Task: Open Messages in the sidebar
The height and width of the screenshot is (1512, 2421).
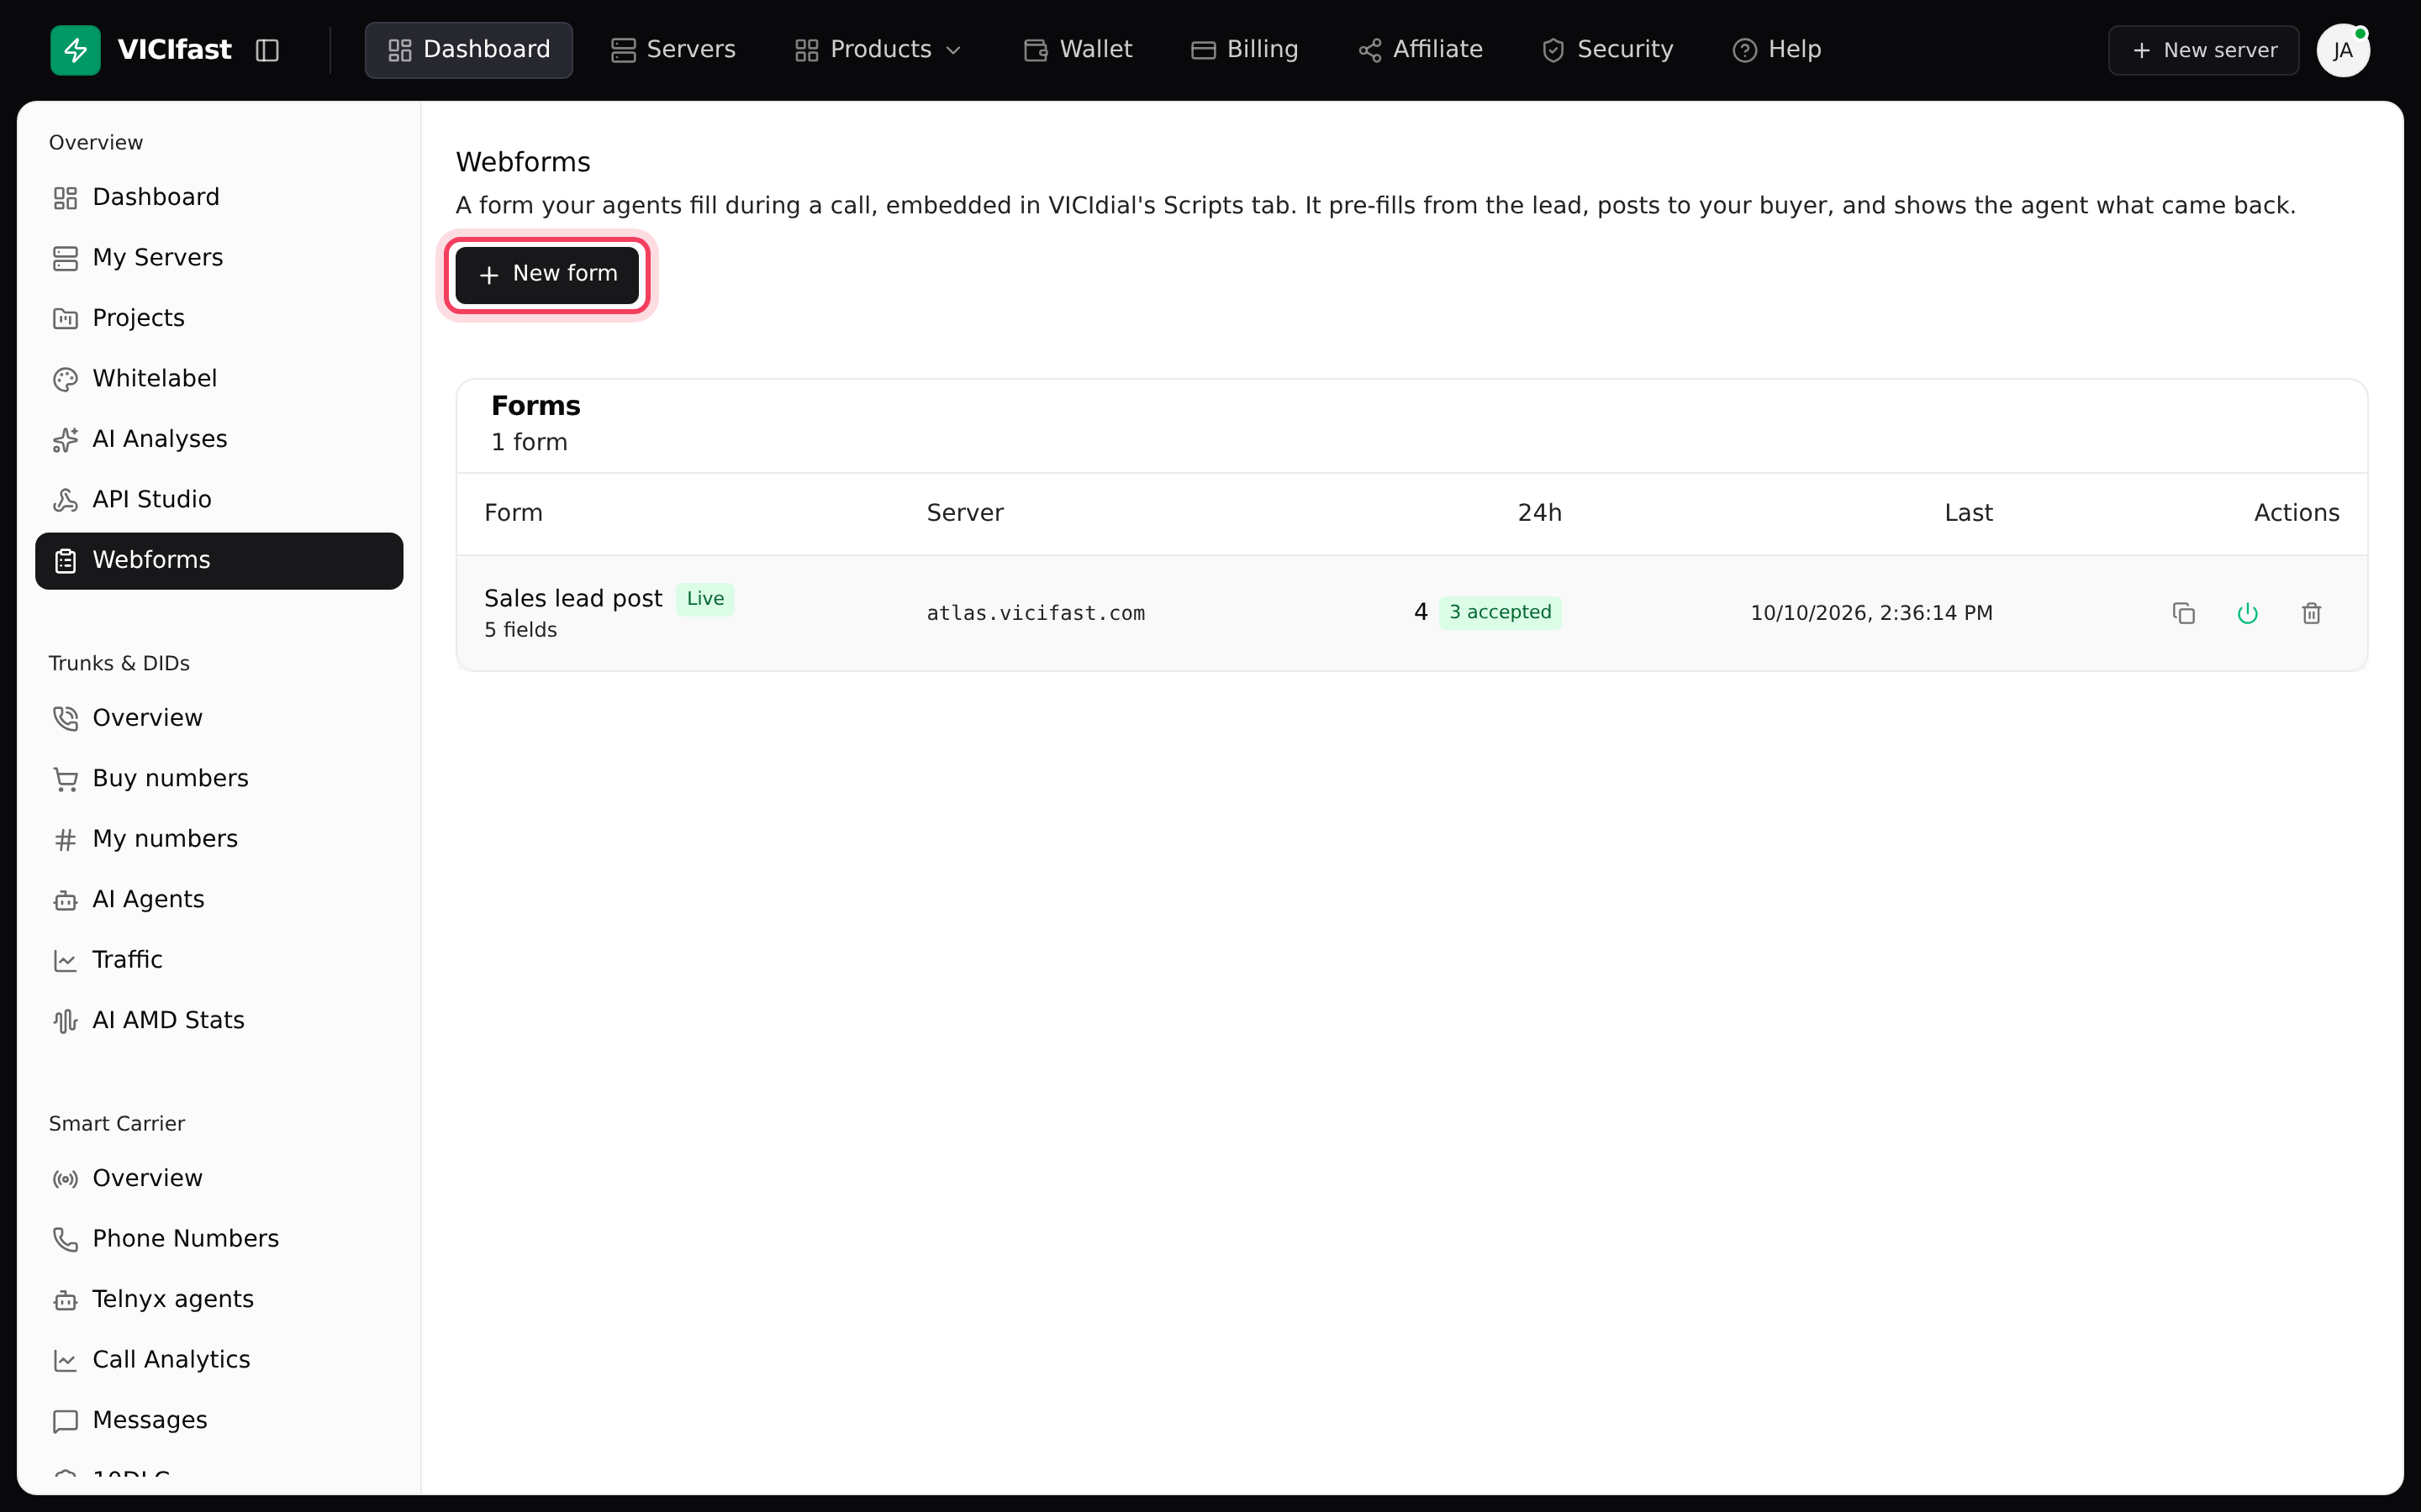Action: pyautogui.click(x=219, y=1421)
